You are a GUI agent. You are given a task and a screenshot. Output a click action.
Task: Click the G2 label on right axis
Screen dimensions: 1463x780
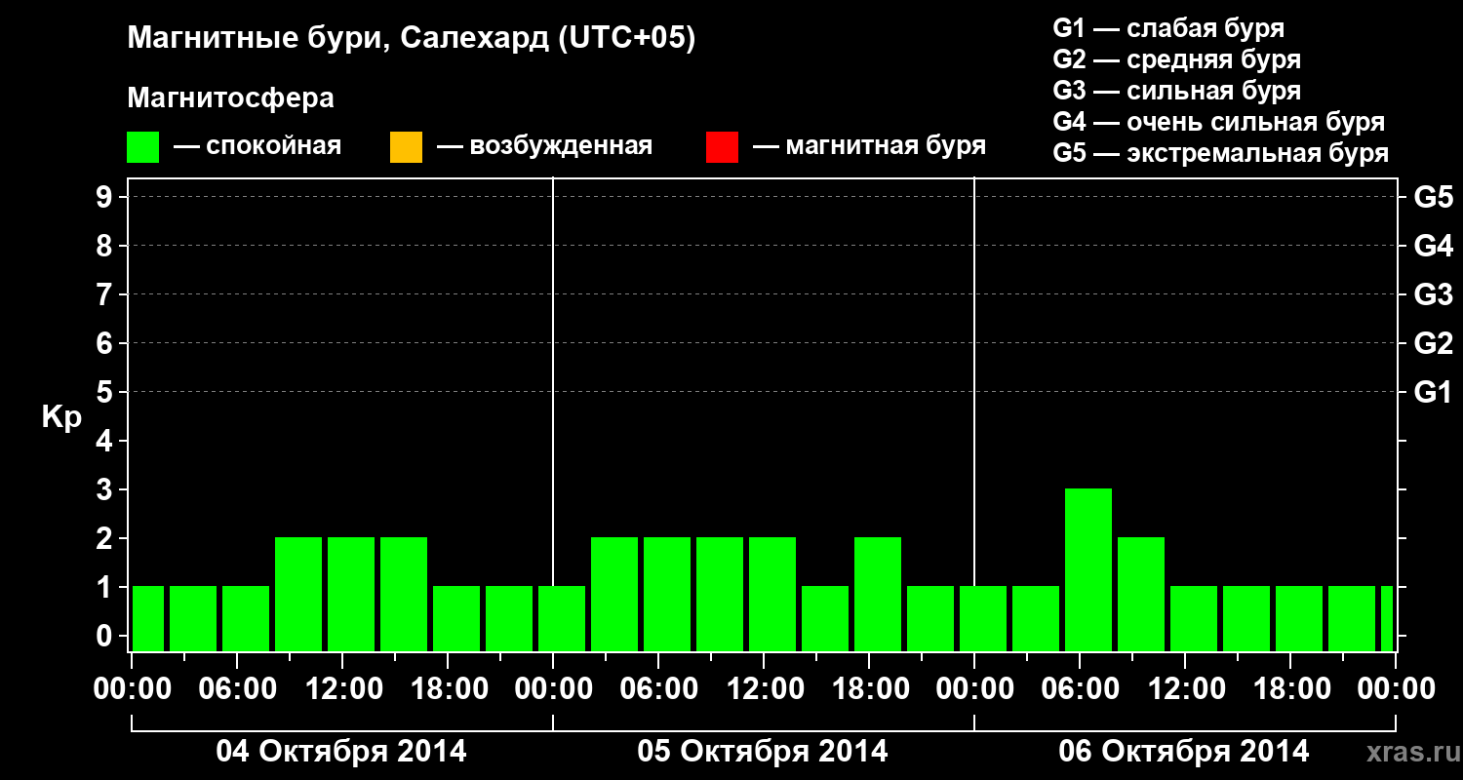(1433, 343)
